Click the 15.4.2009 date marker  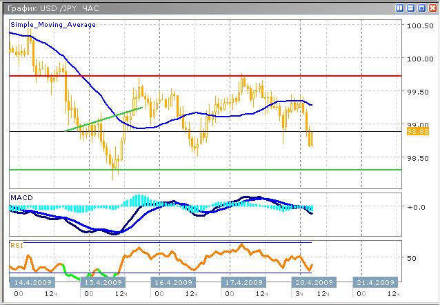pyautogui.click(x=103, y=282)
